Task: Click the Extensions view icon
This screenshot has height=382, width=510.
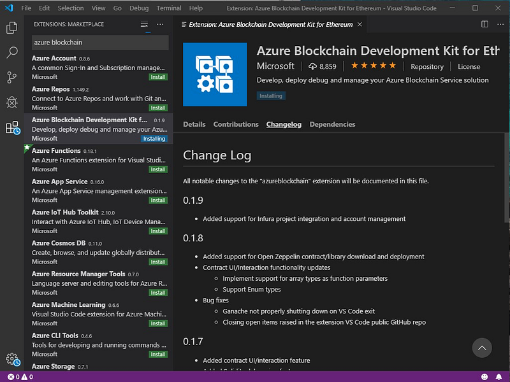Action: click(11, 128)
